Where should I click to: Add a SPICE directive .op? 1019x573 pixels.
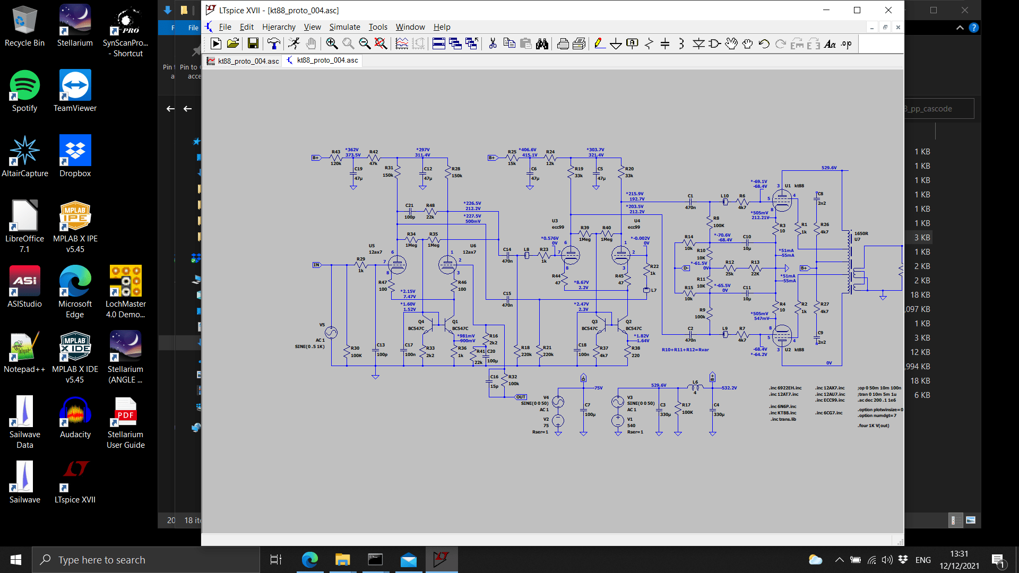point(847,44)
